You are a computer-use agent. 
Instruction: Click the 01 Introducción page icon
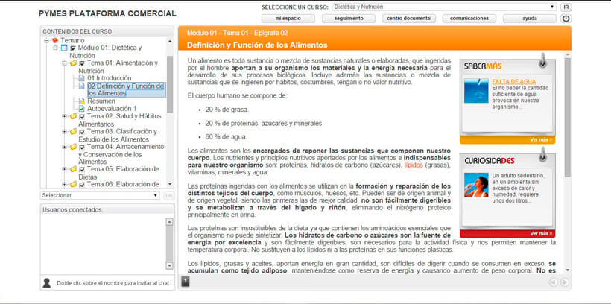click(81, 78)
